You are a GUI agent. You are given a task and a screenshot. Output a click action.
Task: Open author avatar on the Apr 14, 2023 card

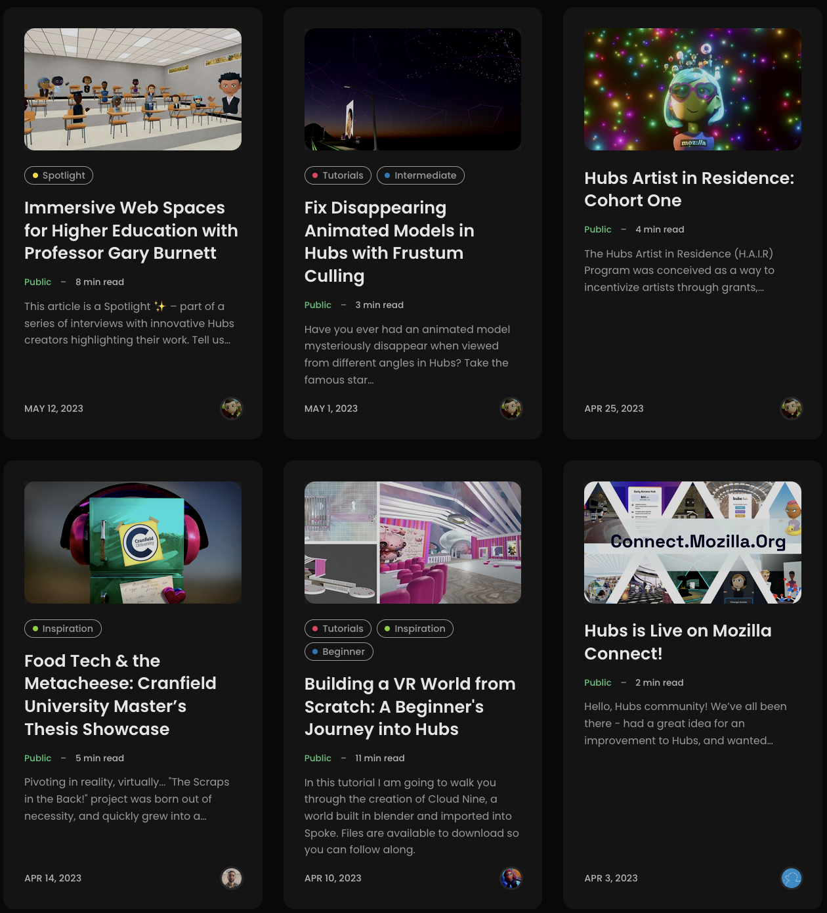[231, 878]
